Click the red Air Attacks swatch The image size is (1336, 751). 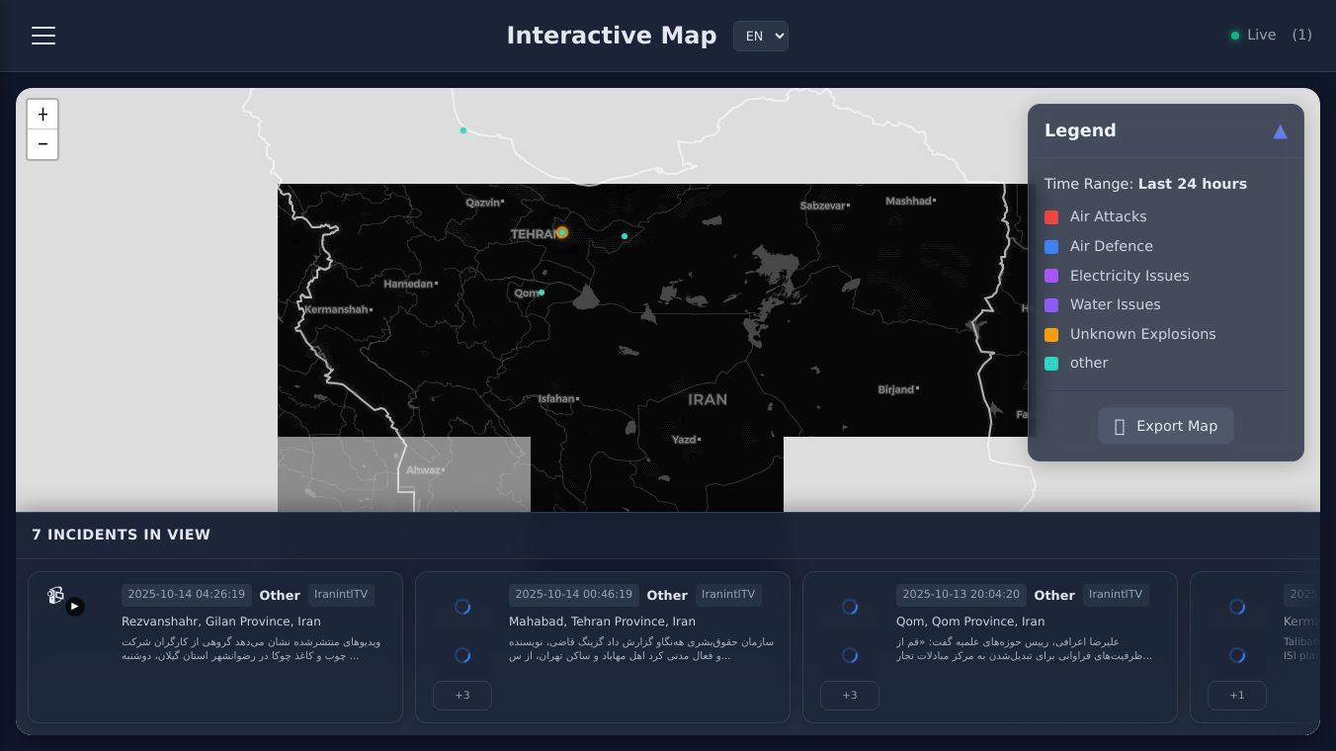[1051, 217]
